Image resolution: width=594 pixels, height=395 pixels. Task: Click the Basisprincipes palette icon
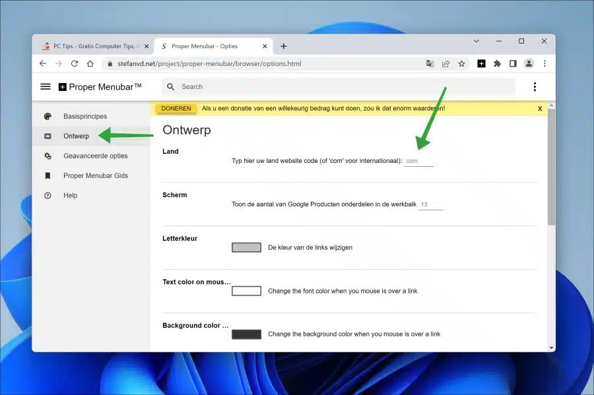48,116
